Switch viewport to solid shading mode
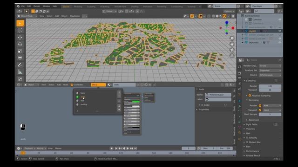Image resolution: width=298 pixels, height=167 pixels. [x=217, y=16]
